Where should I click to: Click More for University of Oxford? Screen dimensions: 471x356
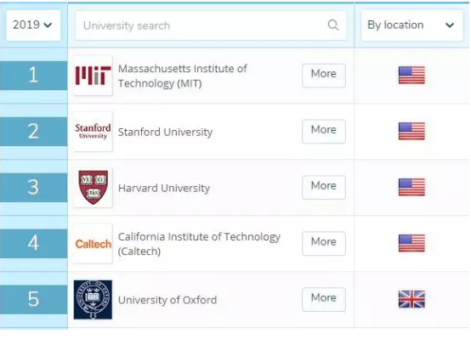[x=324, y=300]
